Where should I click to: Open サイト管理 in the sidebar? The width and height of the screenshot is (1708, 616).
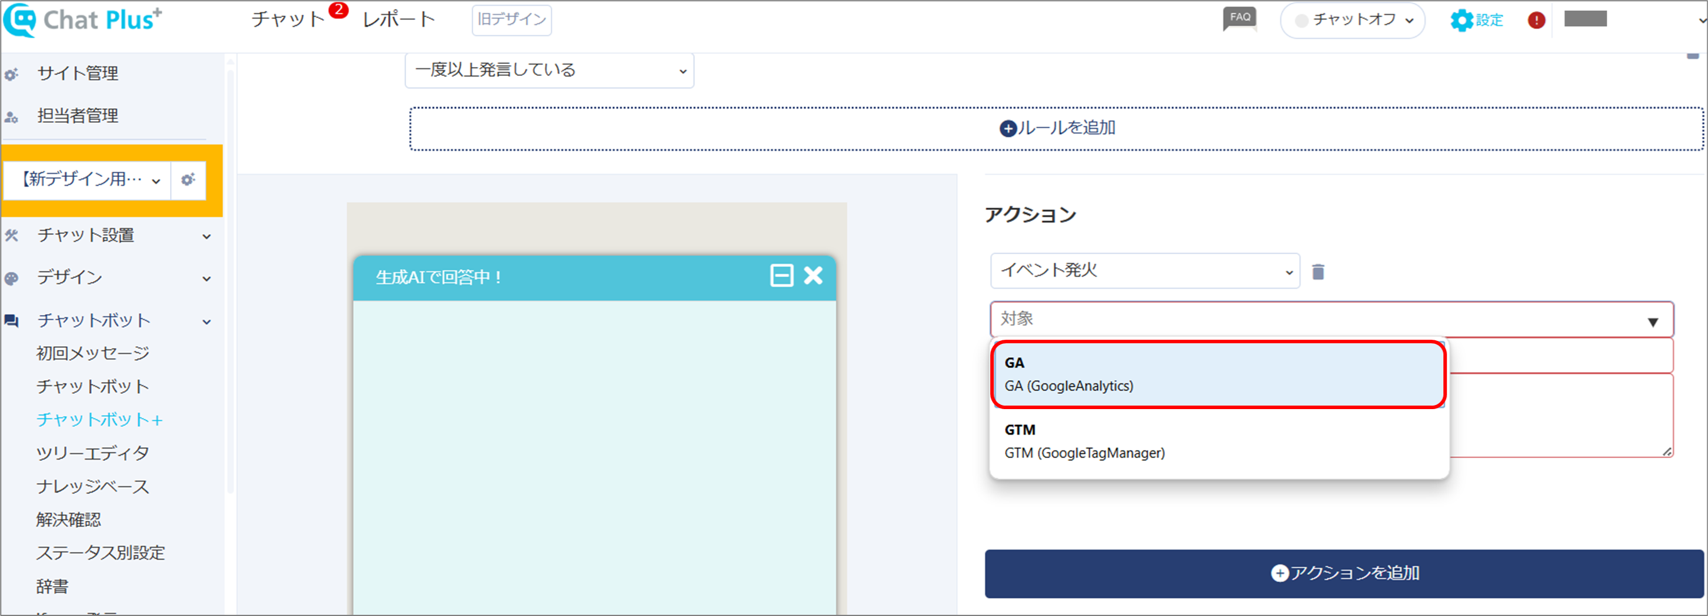coord(78,73)
